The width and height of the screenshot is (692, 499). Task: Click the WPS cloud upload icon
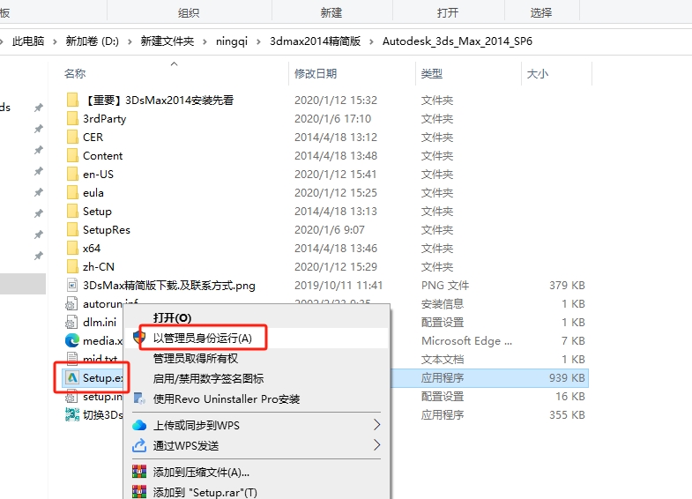pyautogui.click(x=139, y=425)
